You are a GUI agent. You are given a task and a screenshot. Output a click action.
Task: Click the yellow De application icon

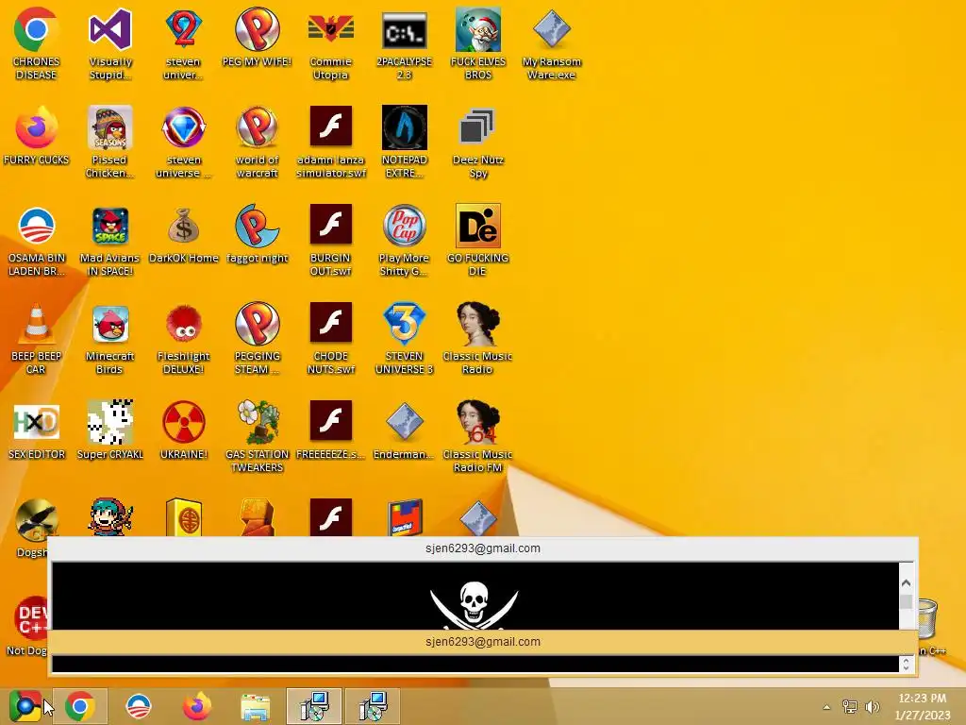pos(478,226)
